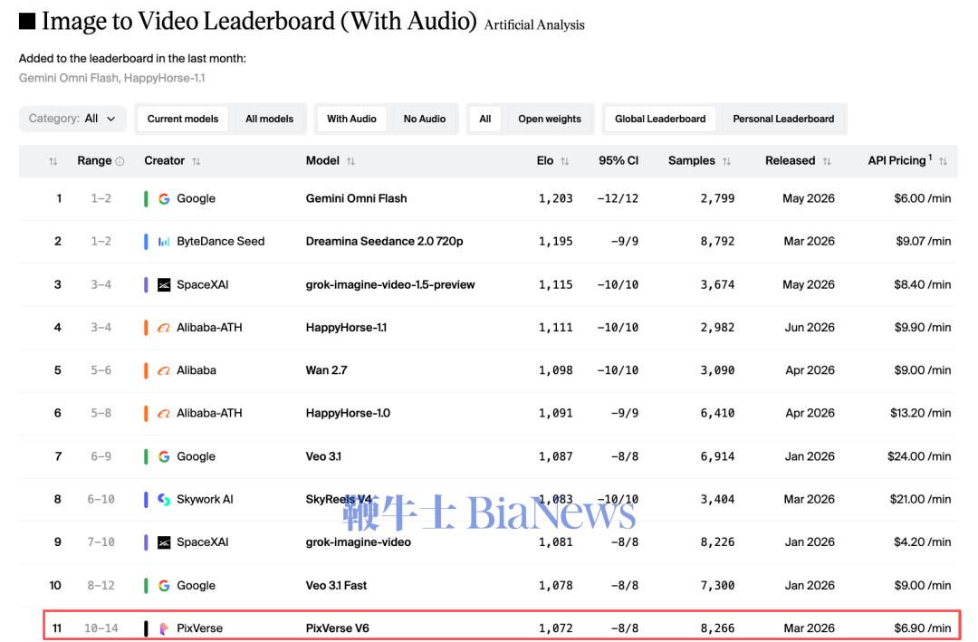Screen dimensions: 978x642
Task: Click the 95% CI column header
Action: coord(618,160)
